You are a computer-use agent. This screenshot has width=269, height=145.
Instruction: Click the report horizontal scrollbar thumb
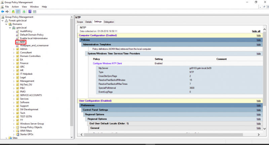[163, 135]
